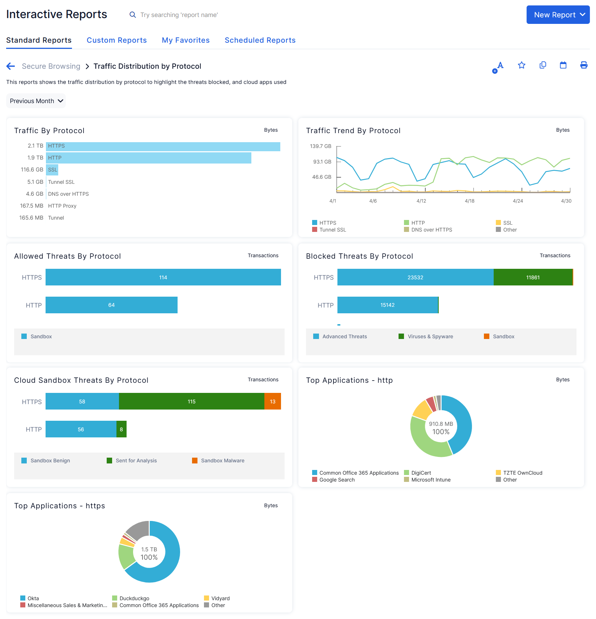Viewport: 596px width, 619px height.
Task: Click the 1.5 TB donut chart center
Action: coord(149,554)
